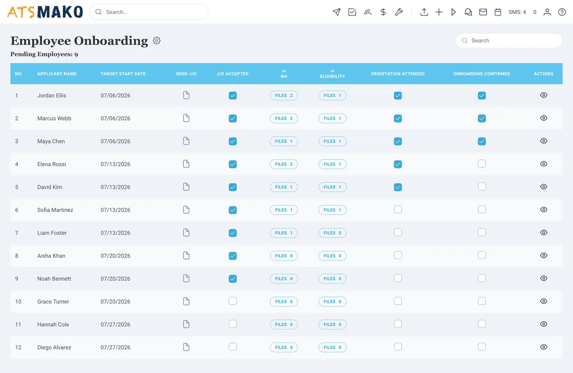Image resolution: width=573 pixels, height=373 pixels.
Task: Check J/O Accepted for Hannah Cole
Action: pos(233,324)
